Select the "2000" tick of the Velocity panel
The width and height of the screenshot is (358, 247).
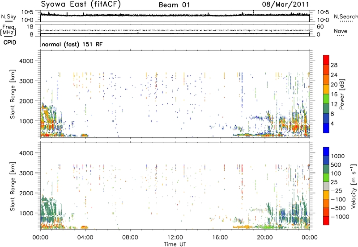click(x=26, y=193)
